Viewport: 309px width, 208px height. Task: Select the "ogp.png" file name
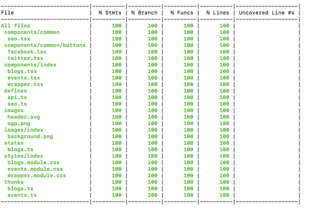19,123
